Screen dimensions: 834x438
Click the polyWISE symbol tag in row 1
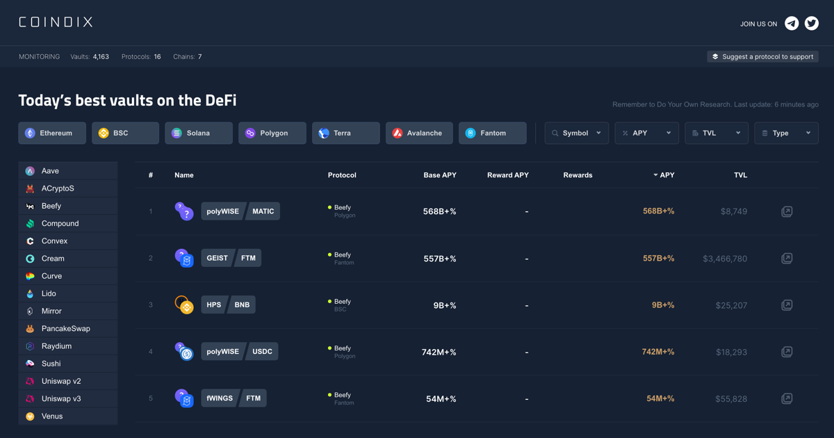[x=223, y=211]
